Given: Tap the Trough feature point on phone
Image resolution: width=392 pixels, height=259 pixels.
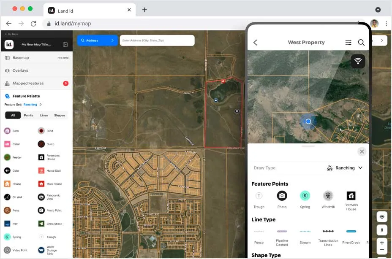Looking at the screenshot, I should tap(259, 196).
